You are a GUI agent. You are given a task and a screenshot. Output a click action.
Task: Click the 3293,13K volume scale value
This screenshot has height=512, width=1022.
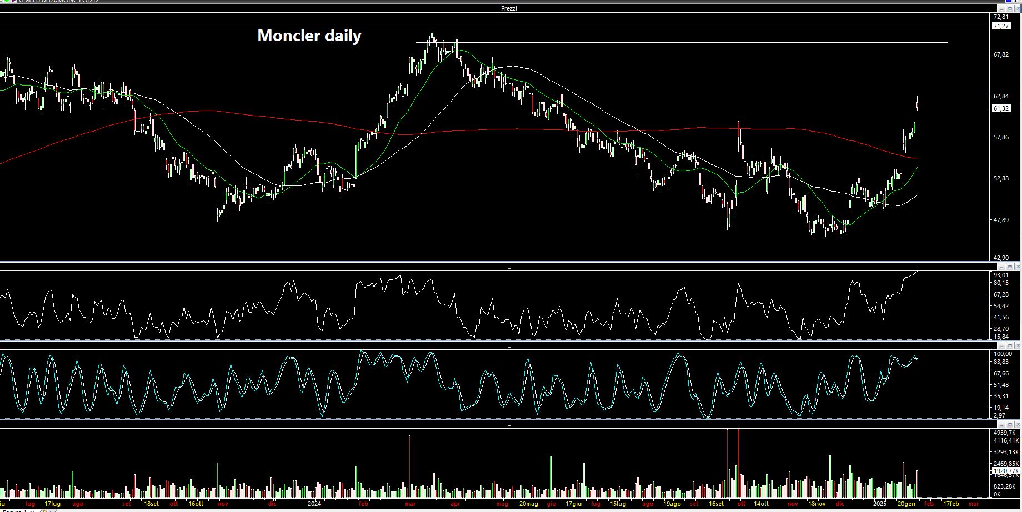pyautogui.click(x=1006, y=452)
